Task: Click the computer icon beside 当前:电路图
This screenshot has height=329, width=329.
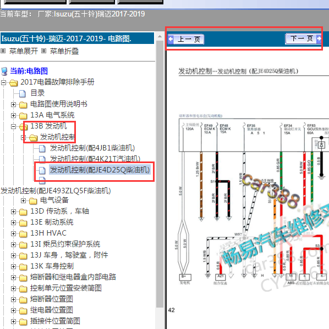Action: [x=4, y=71]
